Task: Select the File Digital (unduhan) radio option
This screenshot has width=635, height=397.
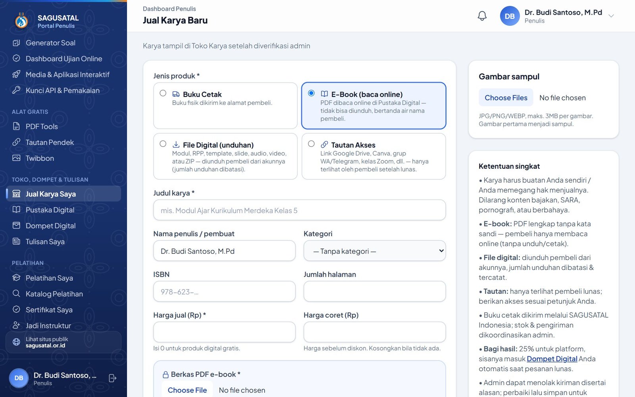Action: [x=163, y=144]
